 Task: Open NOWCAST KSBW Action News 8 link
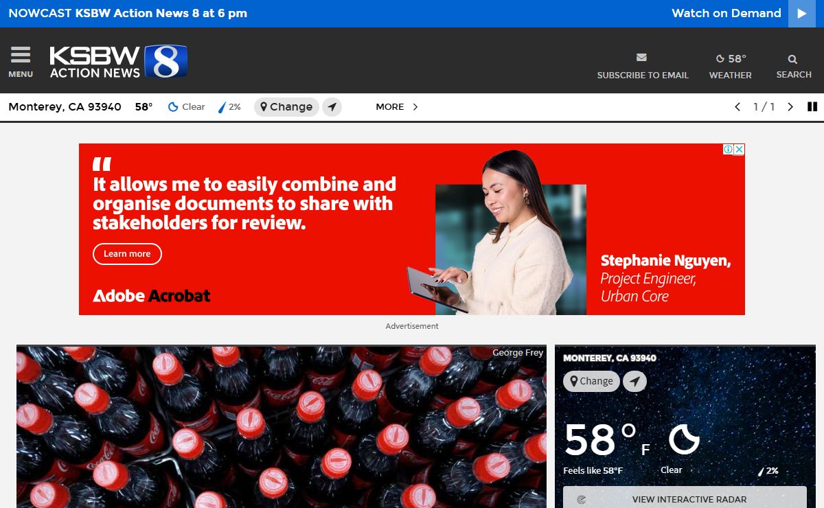coord(128,13)
